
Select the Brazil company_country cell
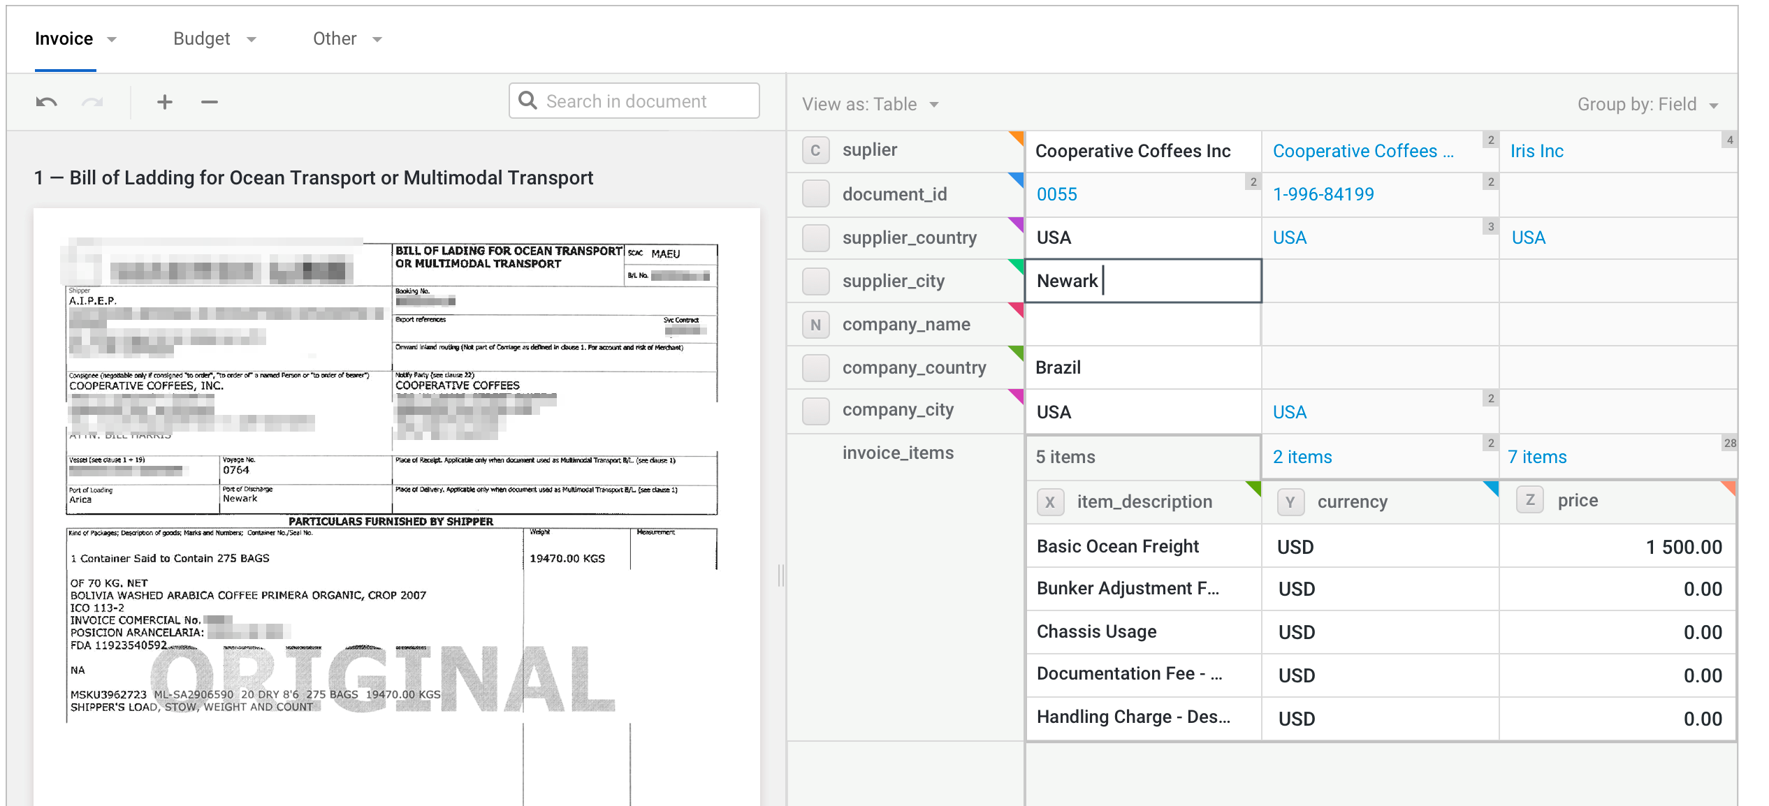1143,367
